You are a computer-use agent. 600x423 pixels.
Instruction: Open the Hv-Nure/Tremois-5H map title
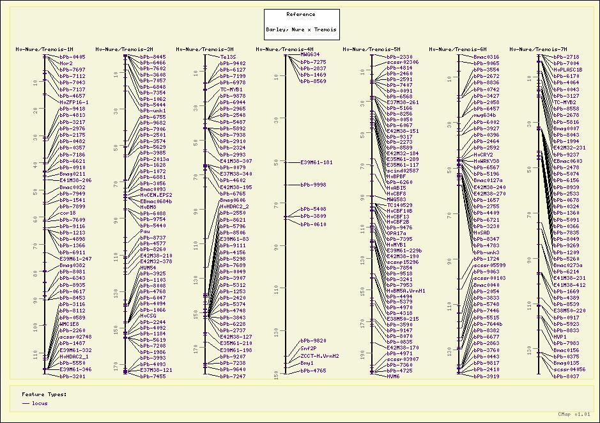371,49
